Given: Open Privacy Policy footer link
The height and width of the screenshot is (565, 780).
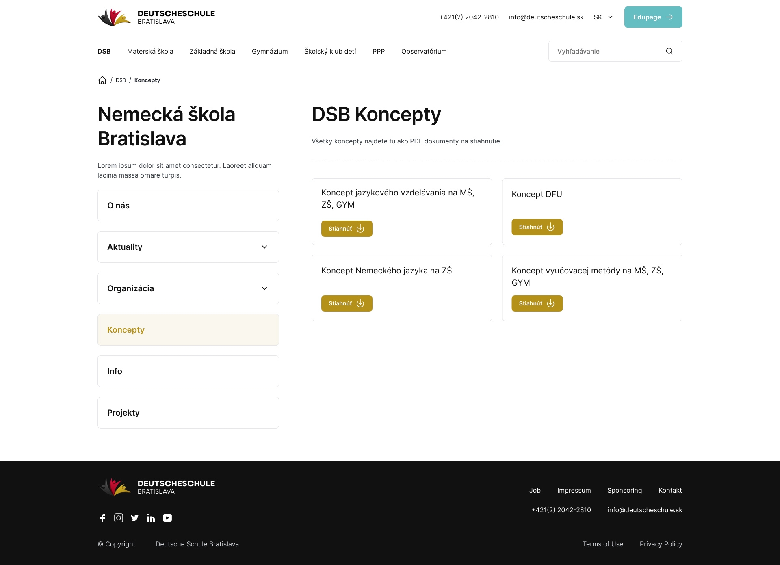Looking at the screenshot, I should point(661,544).
